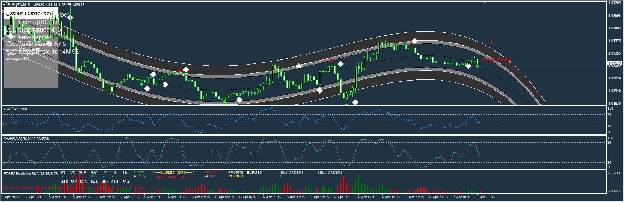Click the TREND DOWN label on the chart
The width and height of the screenshot is (624, 202).
[x=497, y=60]
